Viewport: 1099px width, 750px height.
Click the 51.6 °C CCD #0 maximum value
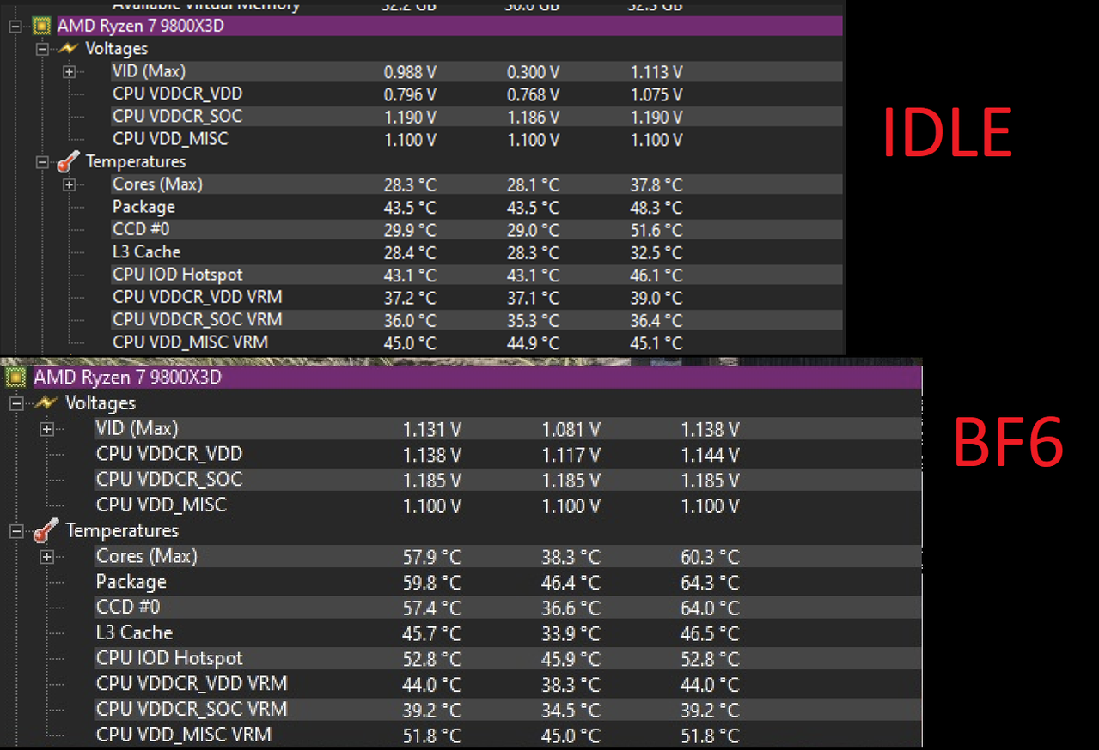click(656, 230)
